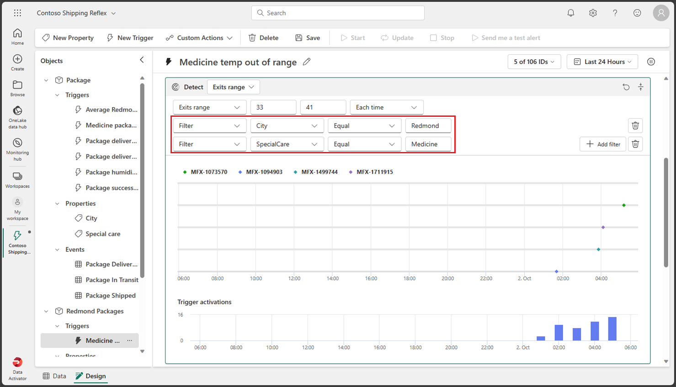
Task: Click Save in toolbar
Action: 308,38
